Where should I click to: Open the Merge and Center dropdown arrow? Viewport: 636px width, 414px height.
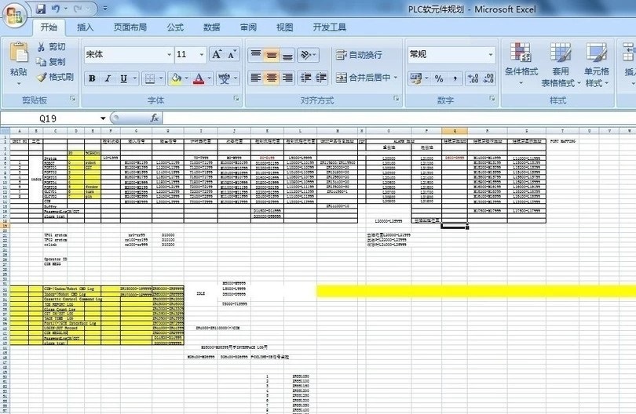(396, 78)
